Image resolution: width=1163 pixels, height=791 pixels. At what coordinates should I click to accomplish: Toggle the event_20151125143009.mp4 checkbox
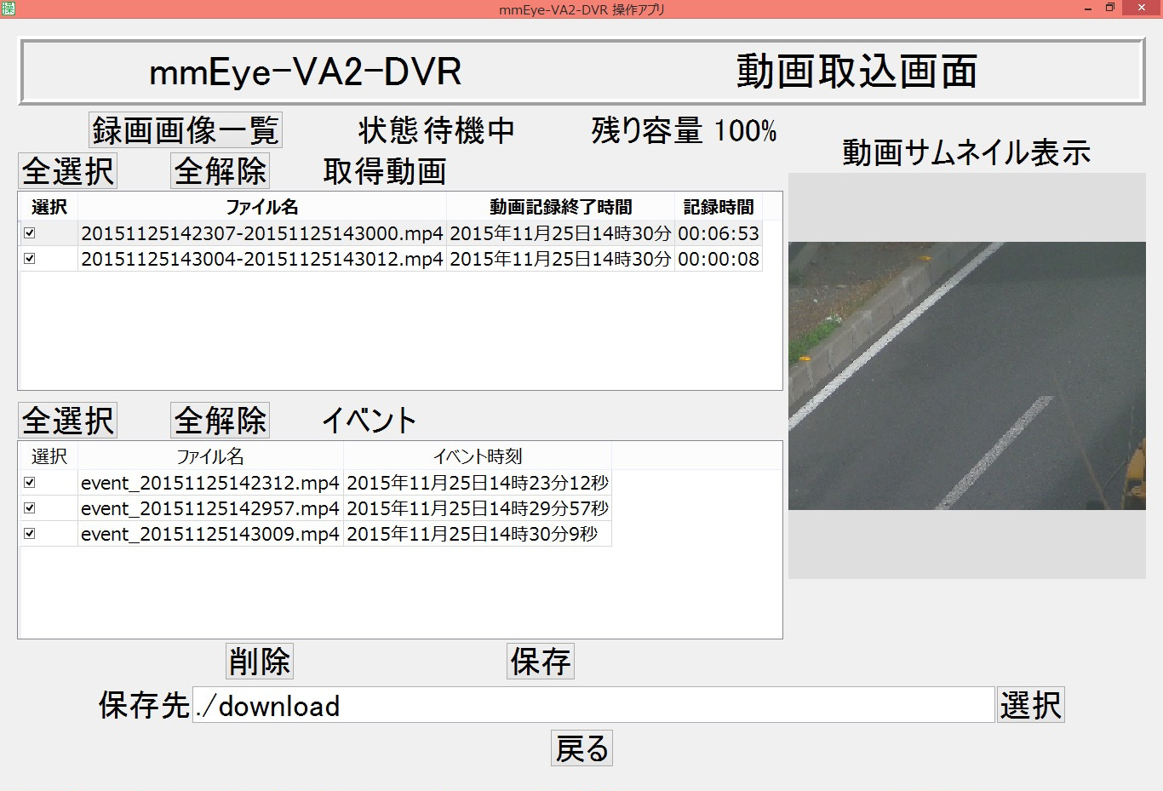tap(31, 534)
